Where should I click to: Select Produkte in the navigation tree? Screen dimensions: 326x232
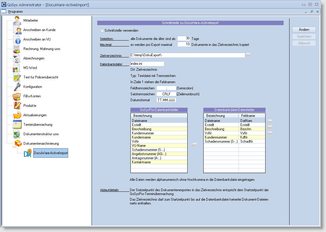click(30, 106)
